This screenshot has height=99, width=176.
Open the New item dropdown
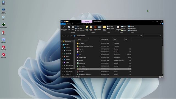(x=110, y=26)
